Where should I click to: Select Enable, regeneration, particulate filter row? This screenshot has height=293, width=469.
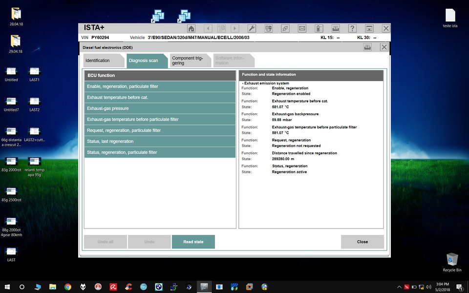coord(160,86)
